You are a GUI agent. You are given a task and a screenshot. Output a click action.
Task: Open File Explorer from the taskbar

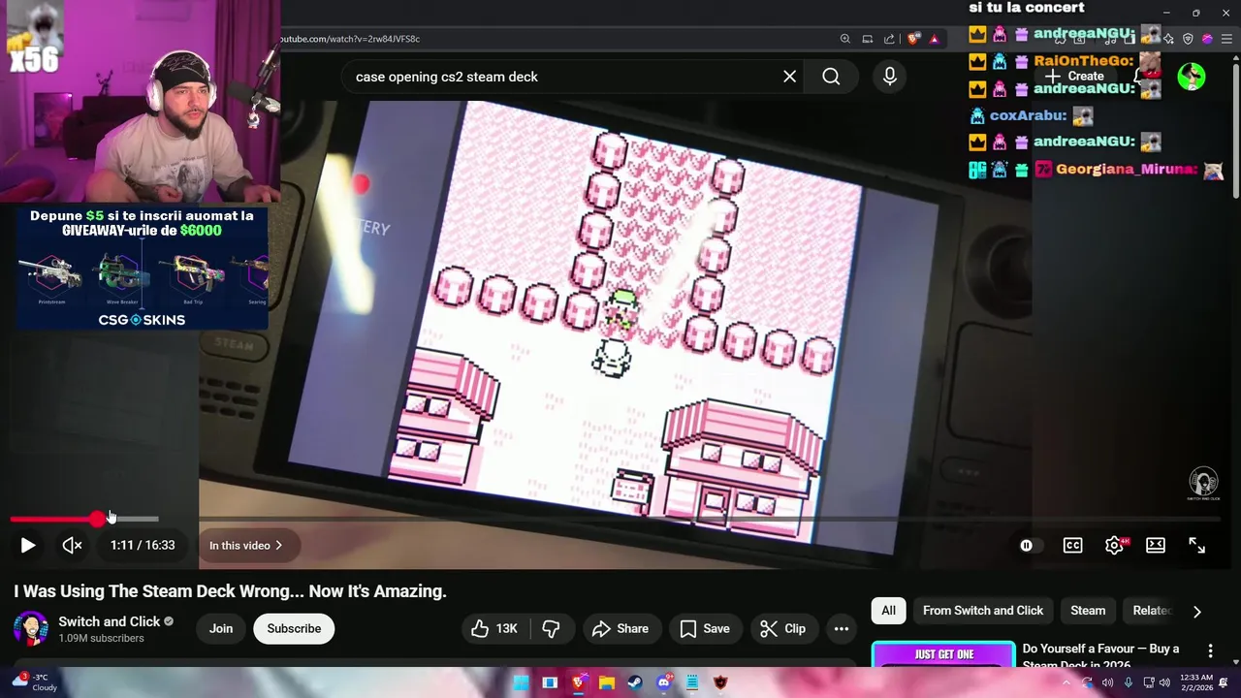click(x=607, y=682)
